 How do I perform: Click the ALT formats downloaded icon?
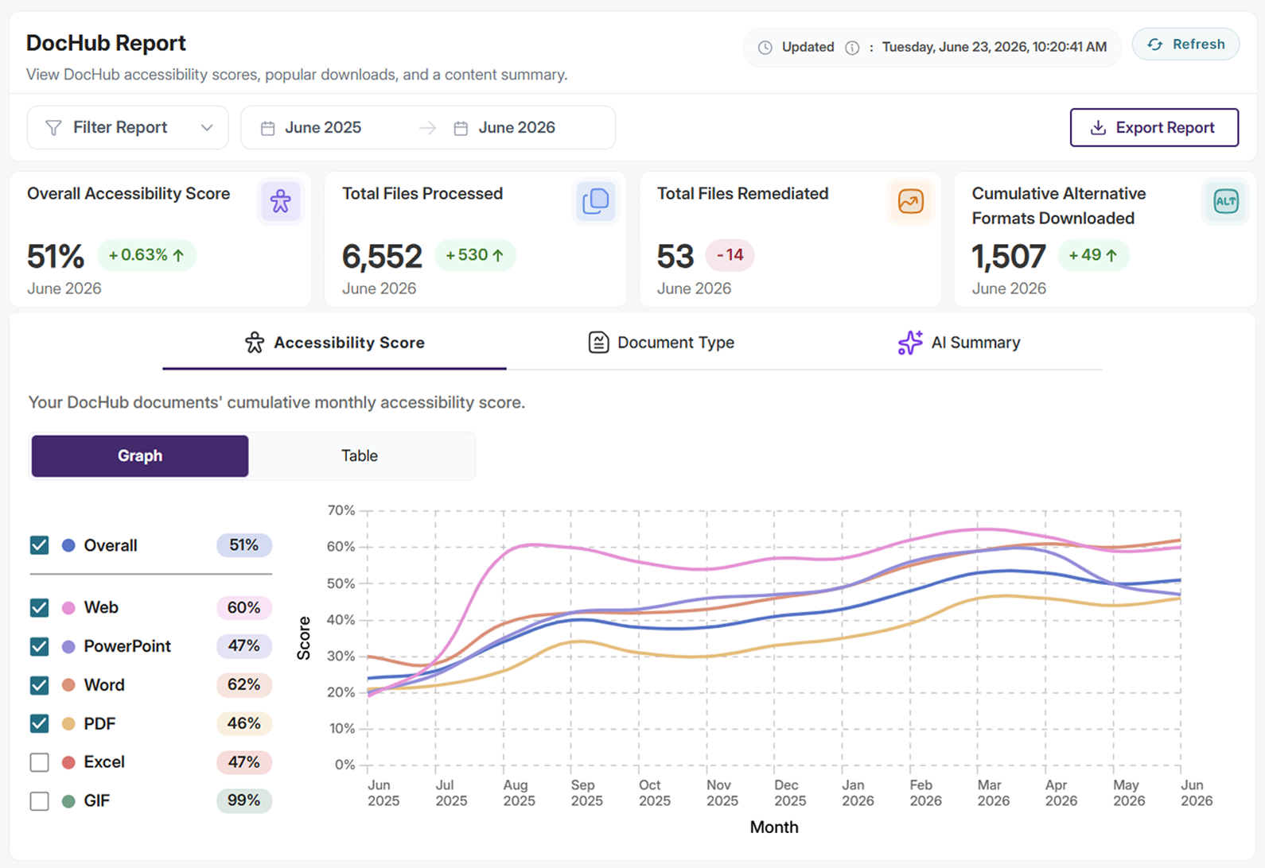tap(1225, 201)
